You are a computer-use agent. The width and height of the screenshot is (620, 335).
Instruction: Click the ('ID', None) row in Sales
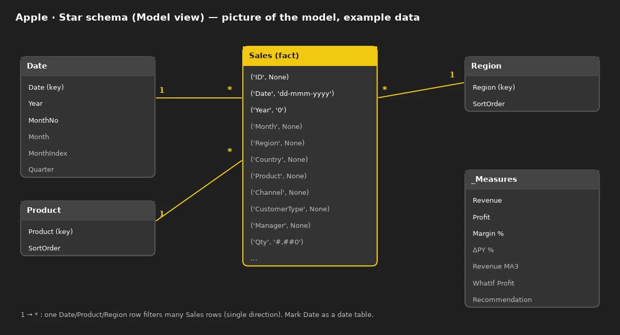tap(270, 77)
